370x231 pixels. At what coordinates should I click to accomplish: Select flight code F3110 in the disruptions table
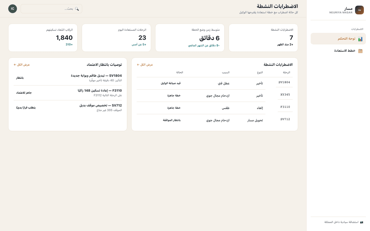pos(285,107)
